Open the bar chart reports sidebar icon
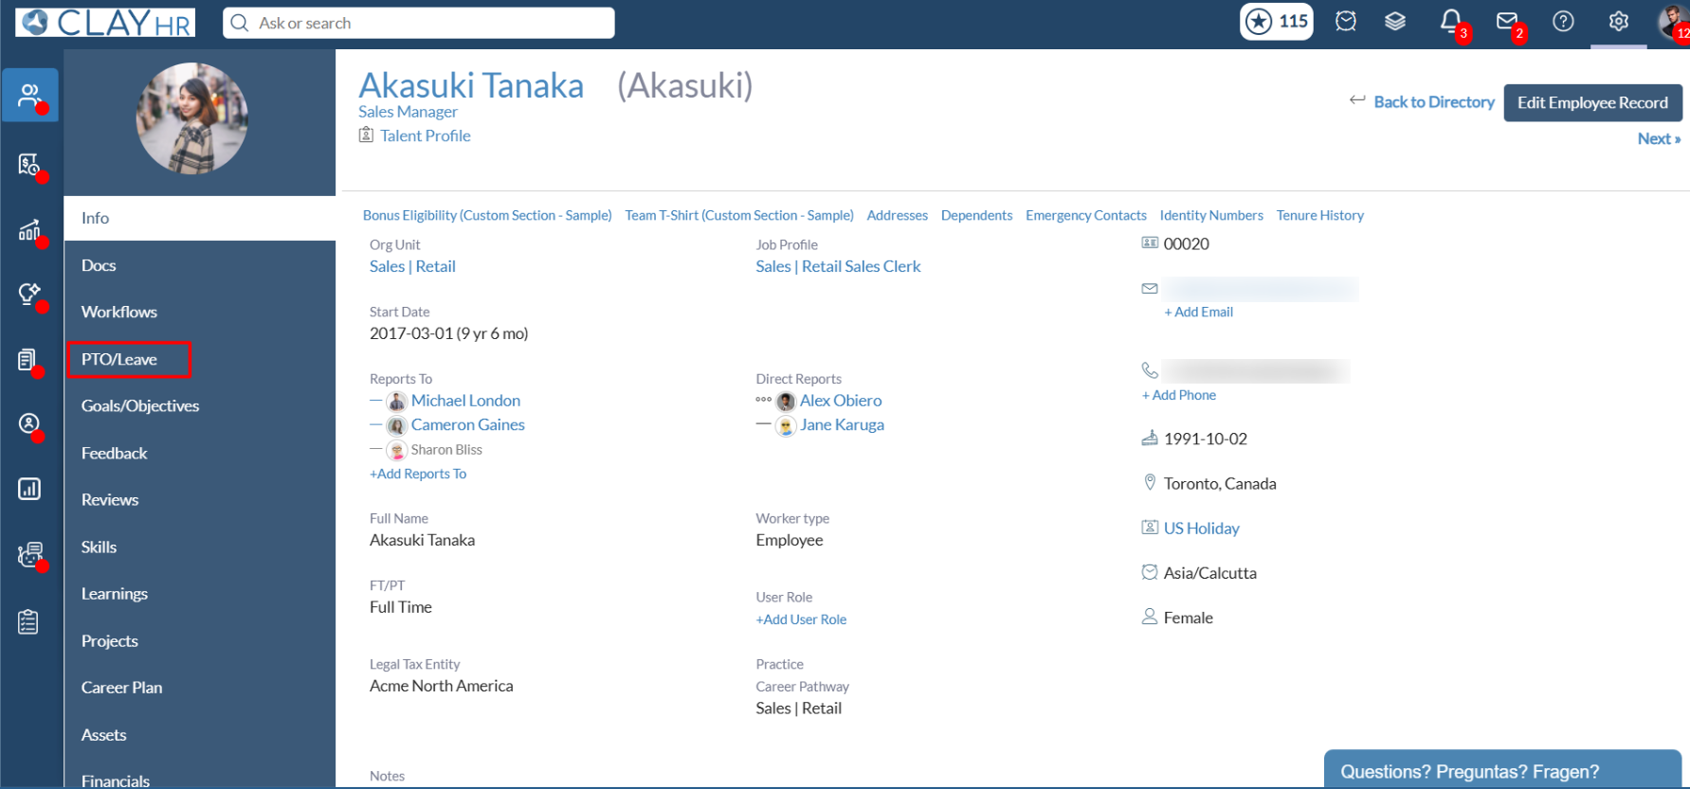The image size is (1690, 789). [29, 489]
